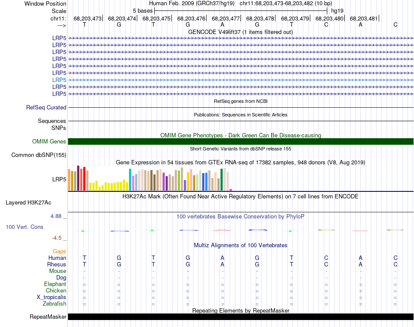Viewport: 414px width, 327px height.
Task: Click the 4.88 PhyloP upper limit value
Action: pos(56,216)
